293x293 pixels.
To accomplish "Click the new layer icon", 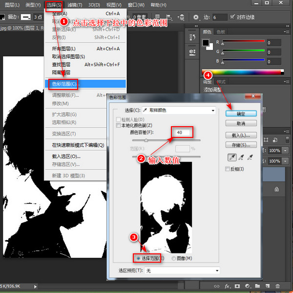I will pyautogui.click(x=268, y=286).
